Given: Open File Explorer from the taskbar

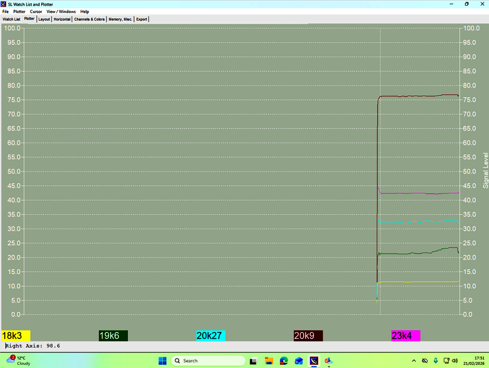Looking at the screenshot, I should point(269,361).
